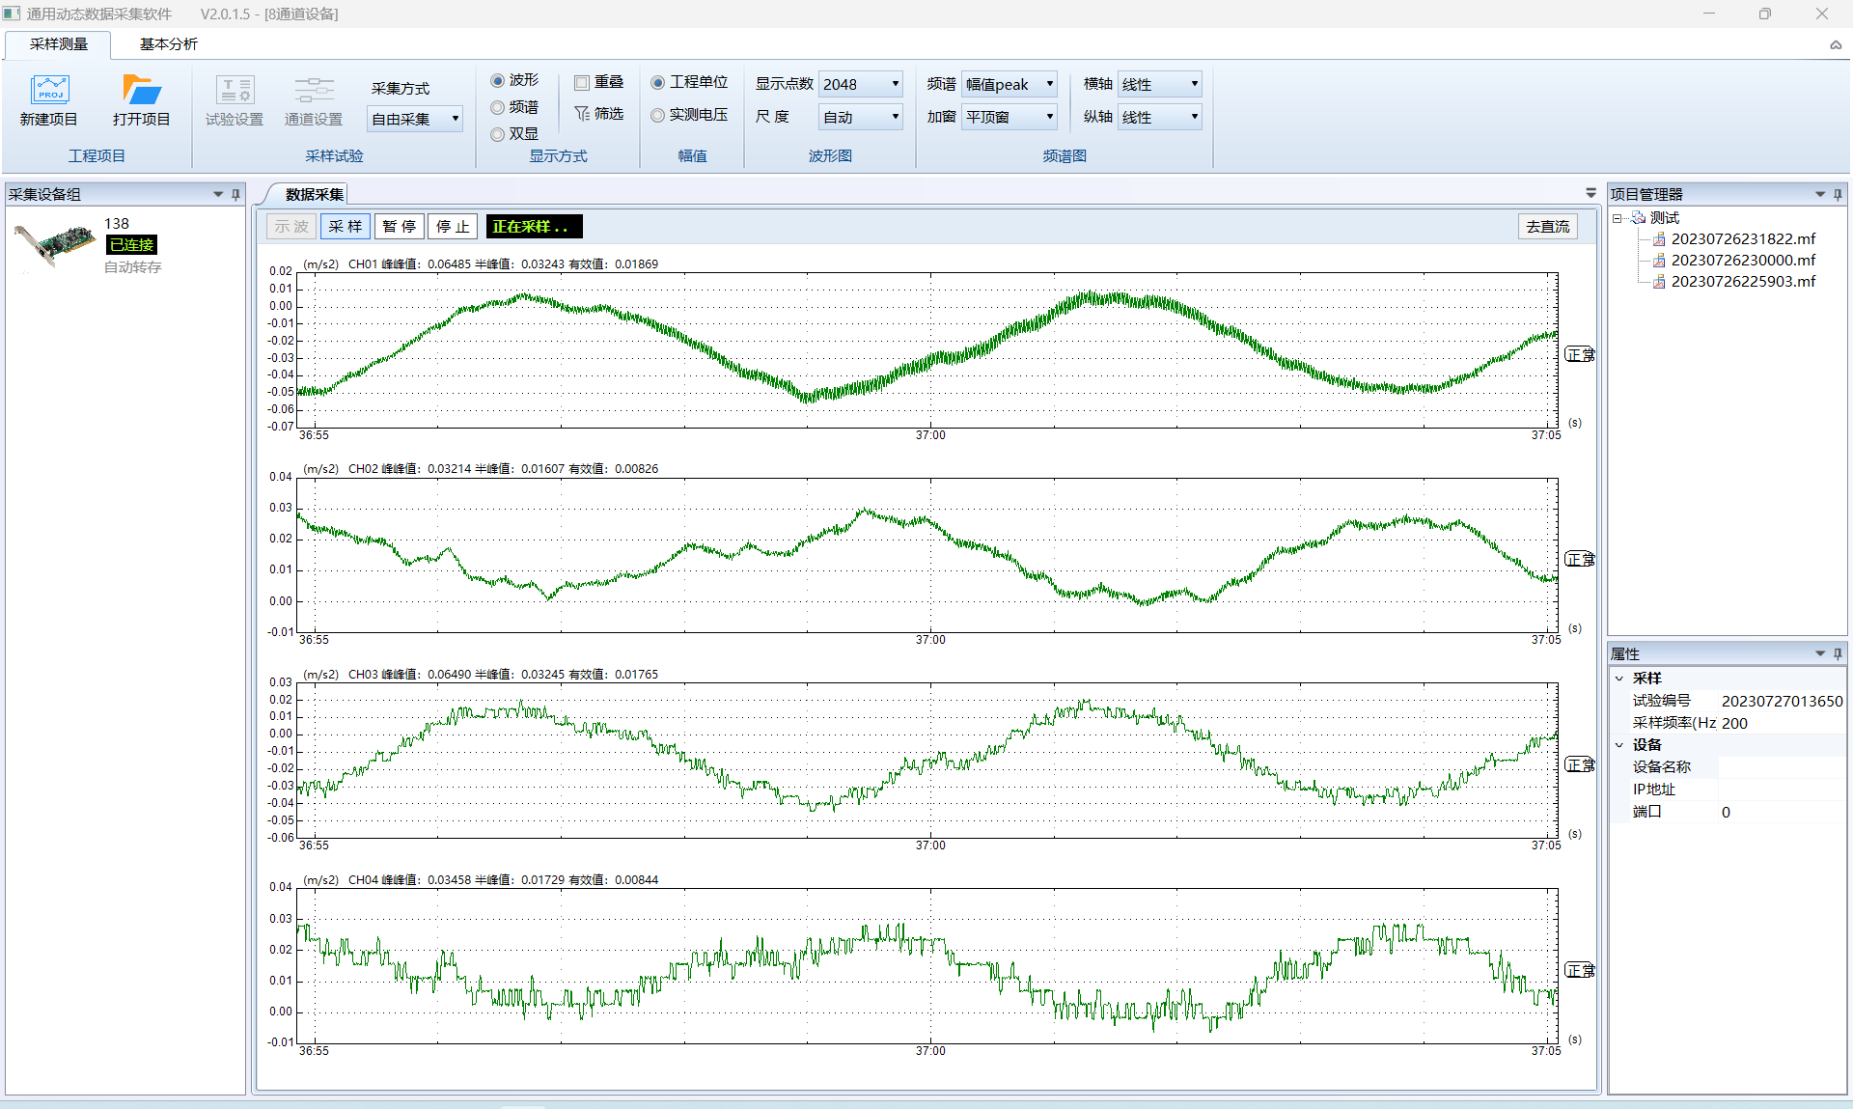This screenshot has height=1109, width=1853.
Task: Select the Data Acquisition (数据采集) tab
Action: [x=314, y=194]
